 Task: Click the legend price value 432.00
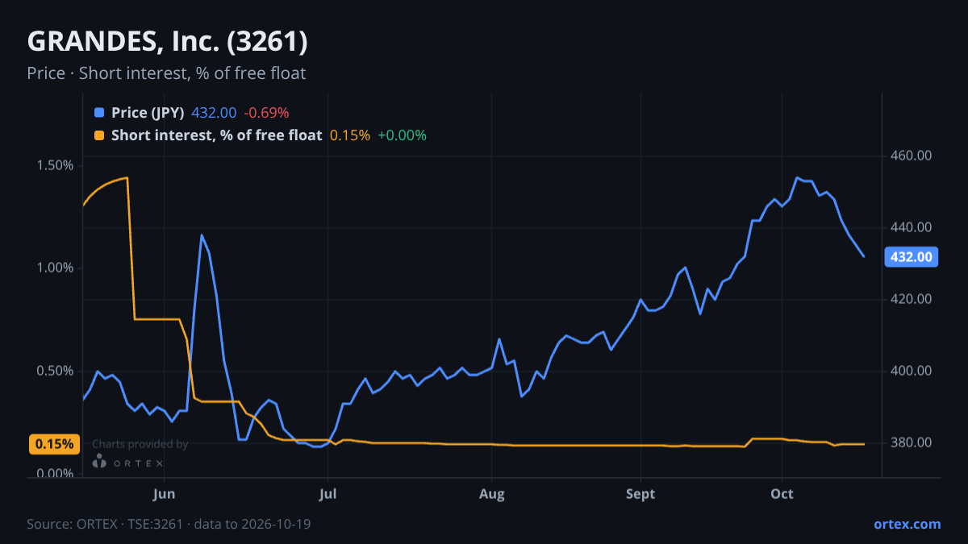click(x=214, y=113)
